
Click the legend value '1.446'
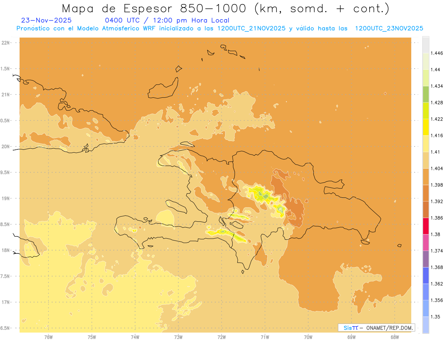tap(437, 53)
